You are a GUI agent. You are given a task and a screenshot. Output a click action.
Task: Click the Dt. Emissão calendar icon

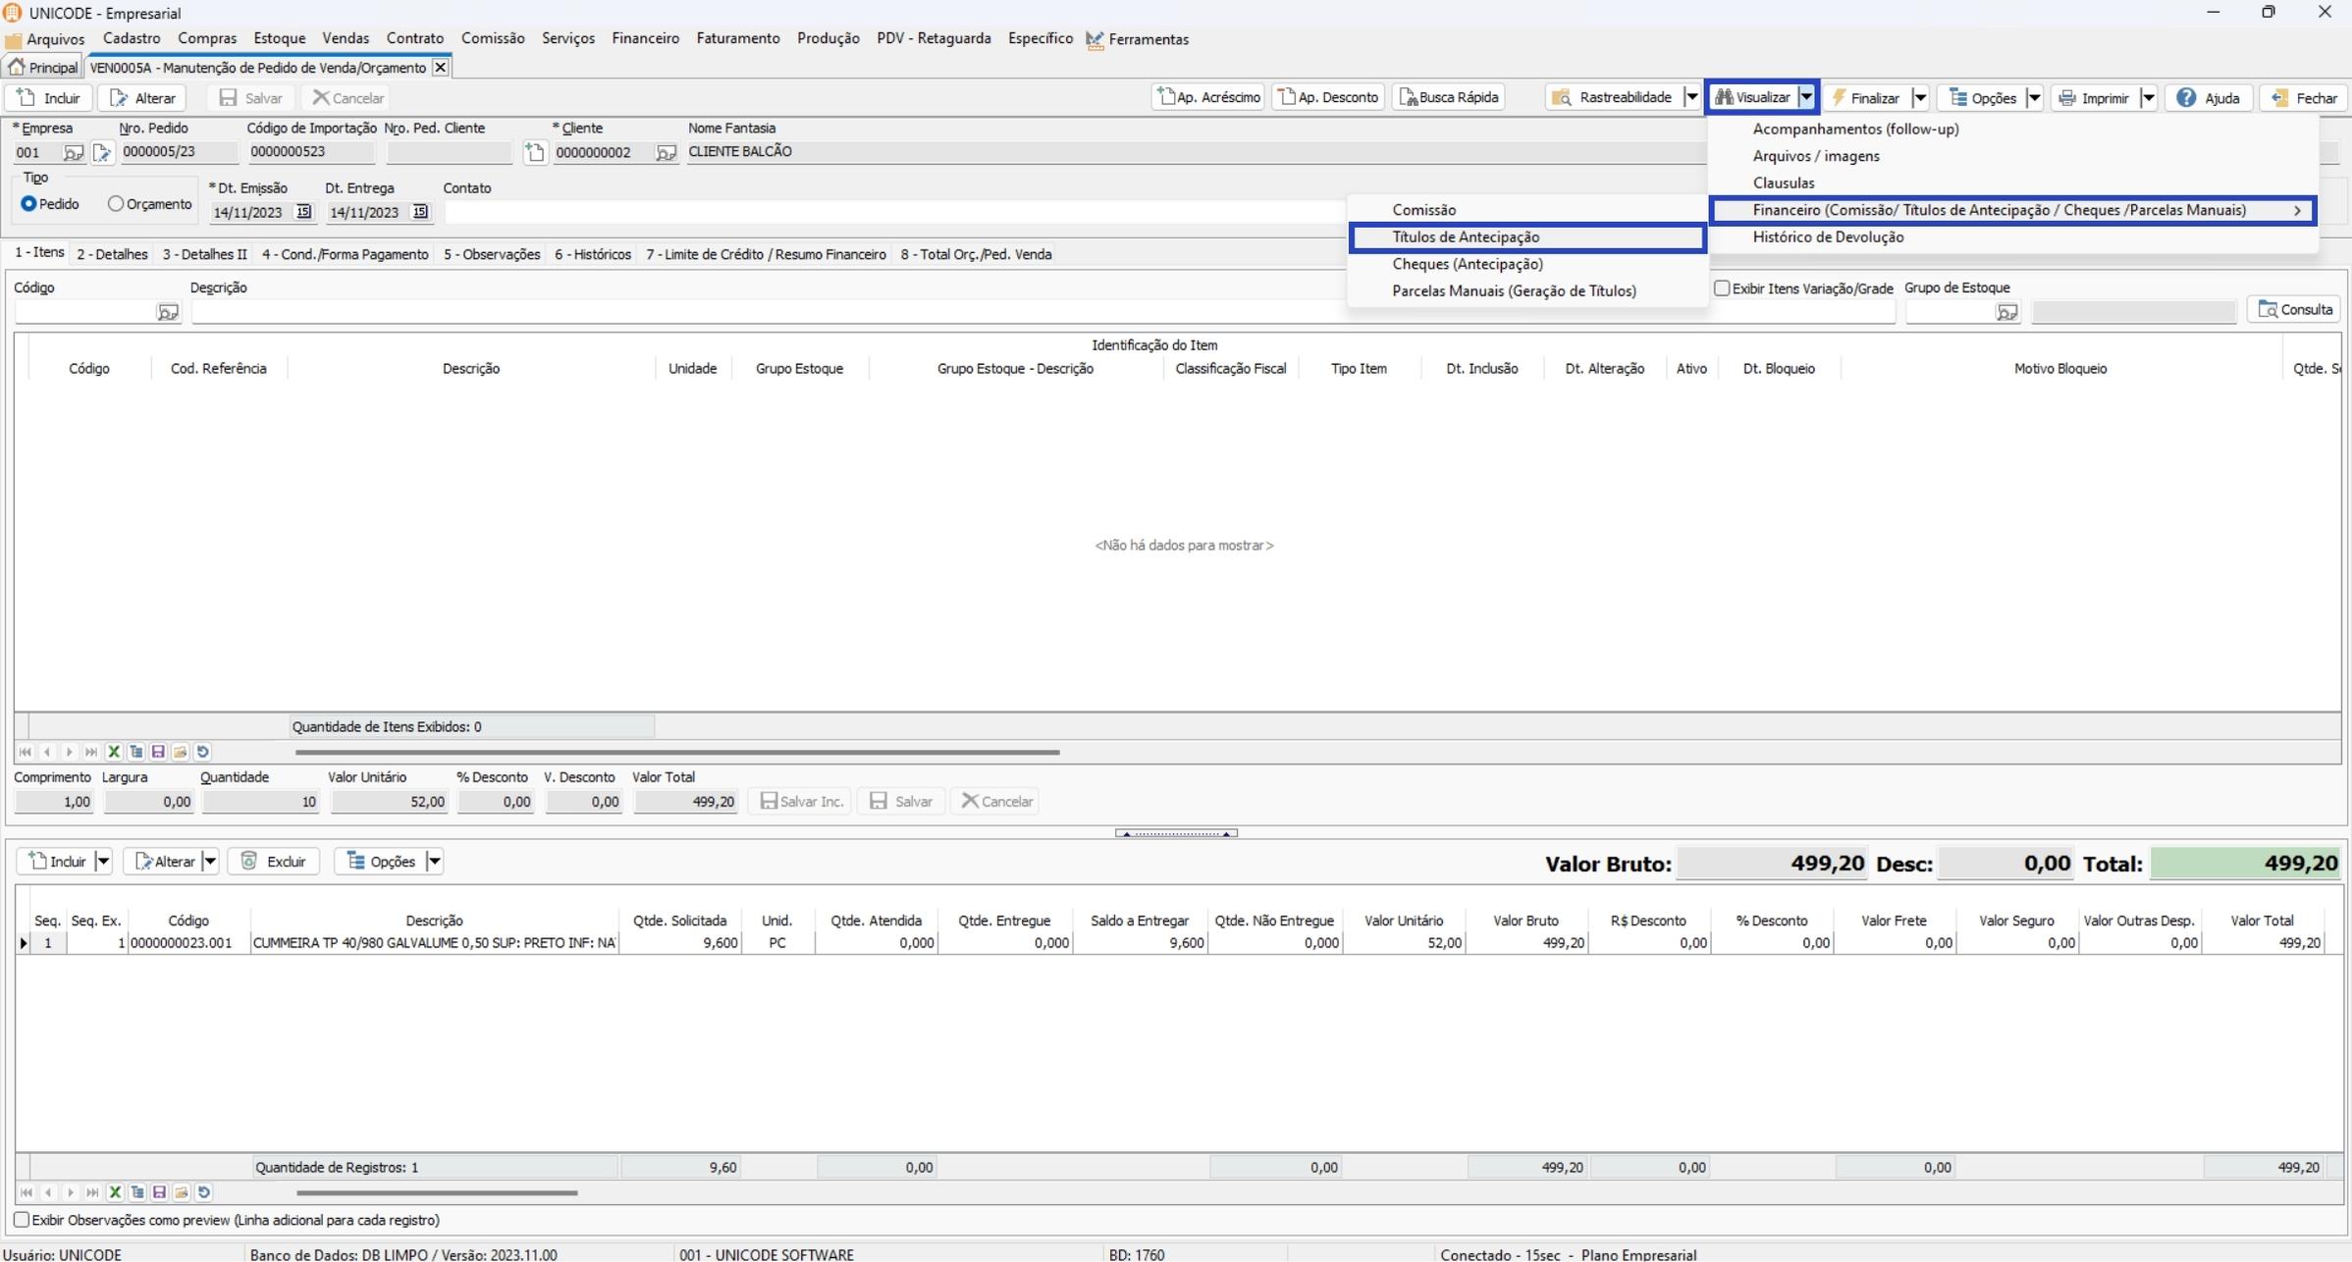(x=303, y=212)
